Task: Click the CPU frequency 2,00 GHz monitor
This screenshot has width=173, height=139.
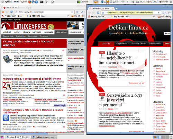Action: point(82,2)
